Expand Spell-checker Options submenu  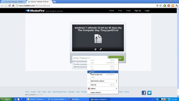[103, 81]
